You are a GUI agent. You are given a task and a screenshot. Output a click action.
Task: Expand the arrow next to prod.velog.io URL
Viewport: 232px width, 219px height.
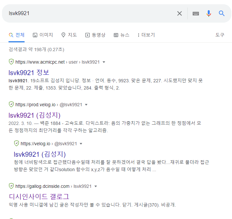(86, 105)
